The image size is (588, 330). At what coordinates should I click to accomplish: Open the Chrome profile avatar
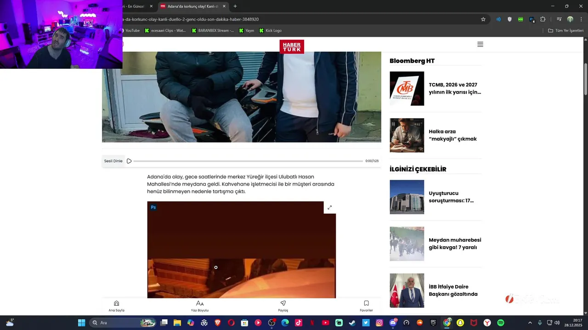[x=570, y=19]
